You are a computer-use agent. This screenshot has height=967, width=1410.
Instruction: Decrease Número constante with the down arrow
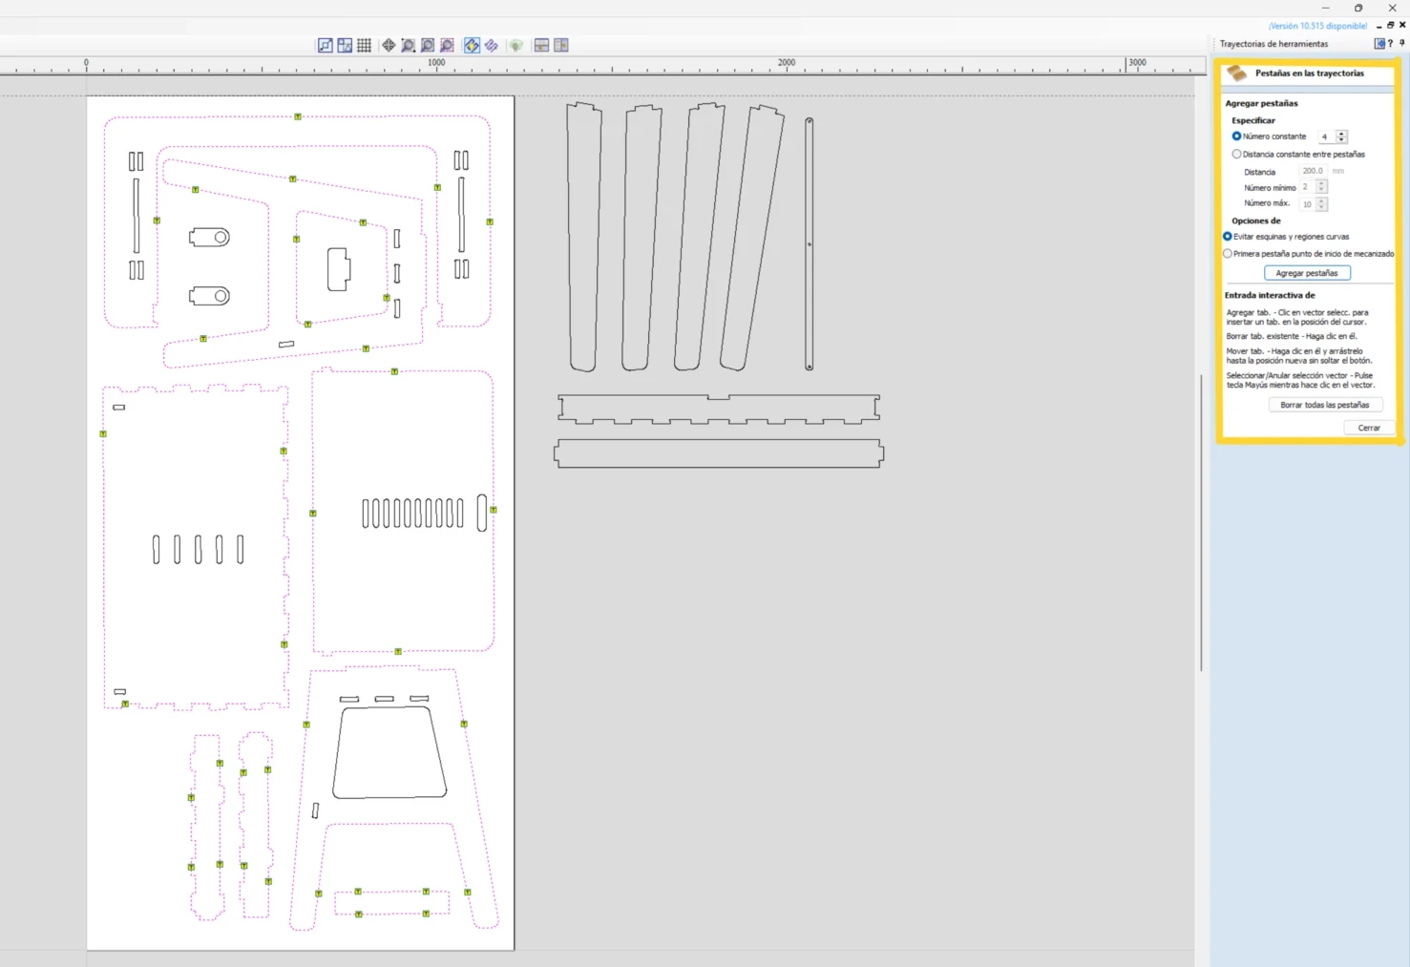[1341, 140]
